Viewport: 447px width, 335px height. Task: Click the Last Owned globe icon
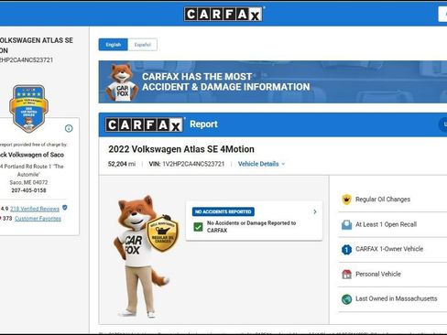pos(346,299)
